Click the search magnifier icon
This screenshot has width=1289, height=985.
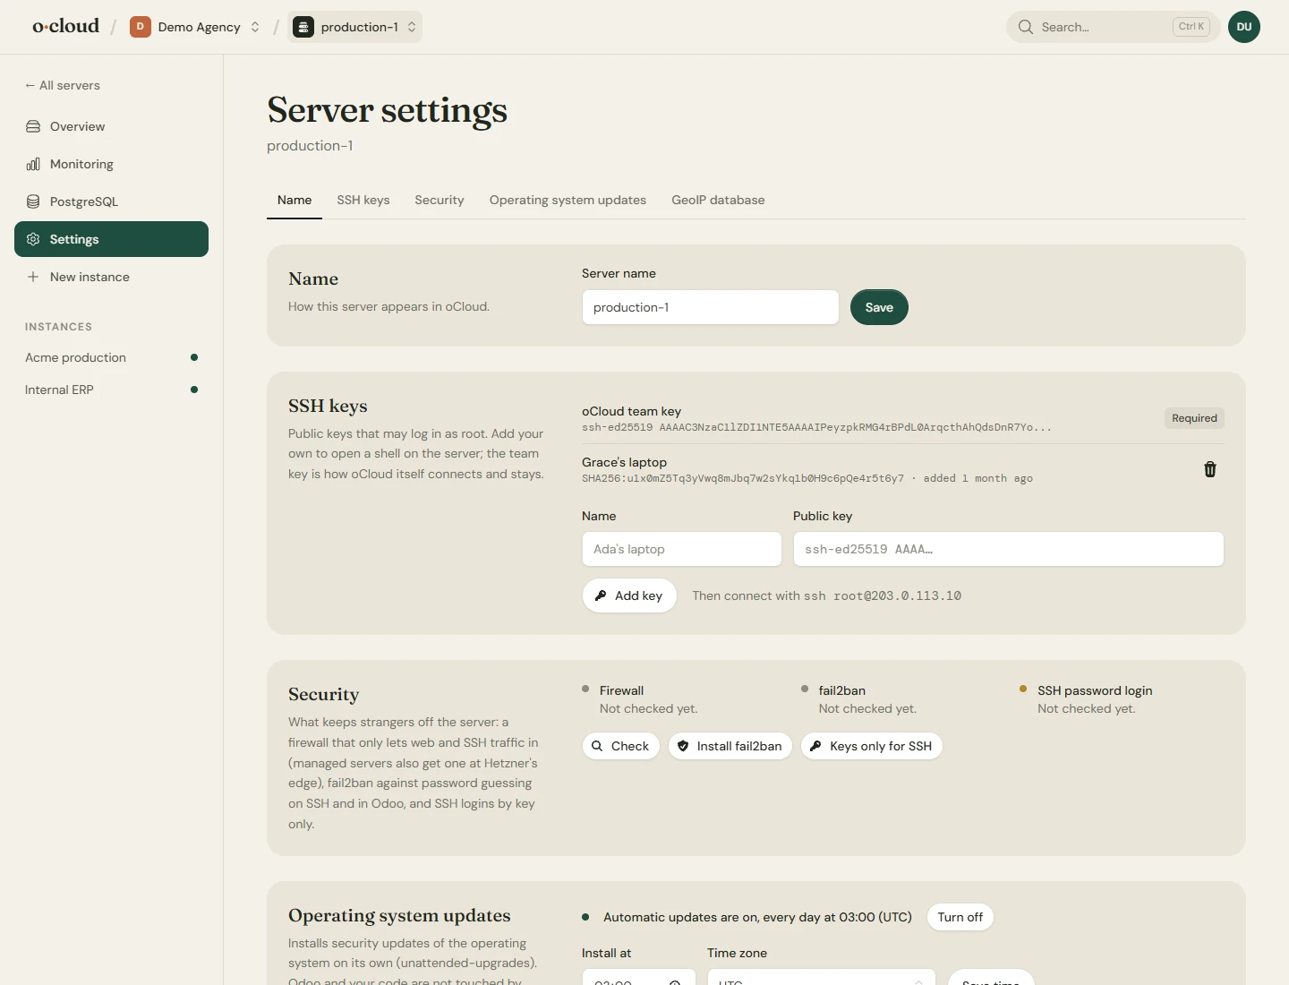[1026, 27]
